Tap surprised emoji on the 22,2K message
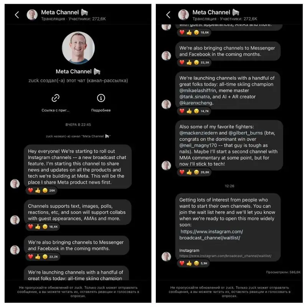The height and width of the screenshot is (307, 307). click(45, 257)
